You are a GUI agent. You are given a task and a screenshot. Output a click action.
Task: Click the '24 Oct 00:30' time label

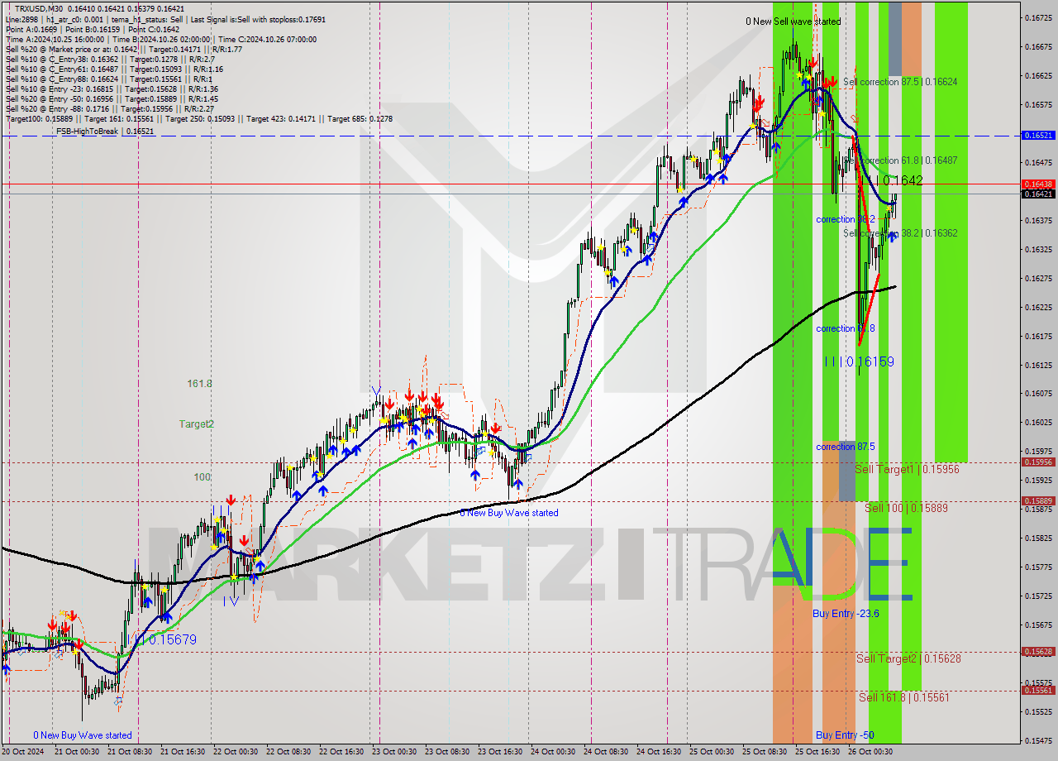pyautogui.click(x=553, y=752)
